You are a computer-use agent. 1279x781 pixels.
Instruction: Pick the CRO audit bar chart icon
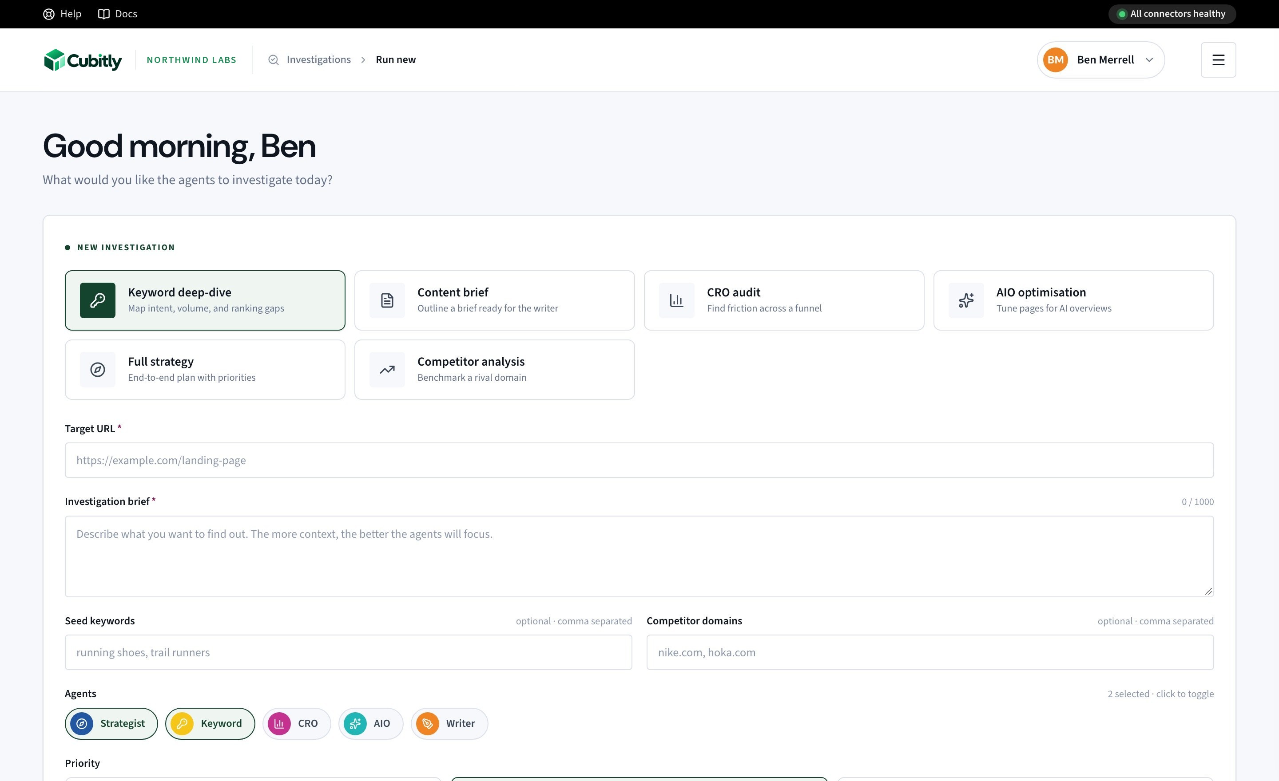[x=676, y=300]
